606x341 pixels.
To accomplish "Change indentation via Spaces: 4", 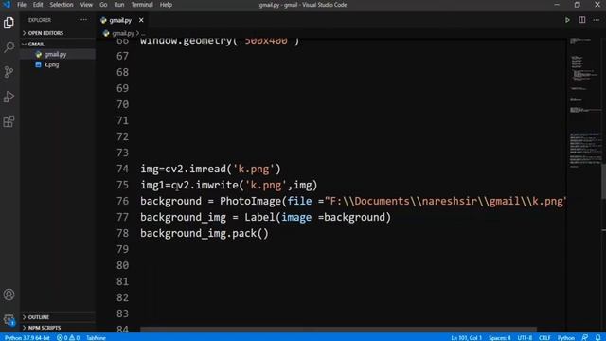I will point(499,337).
